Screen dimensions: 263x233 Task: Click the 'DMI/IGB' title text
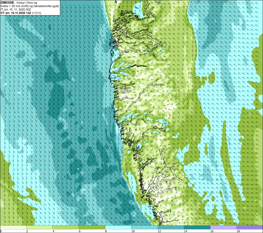coord(7,3)
